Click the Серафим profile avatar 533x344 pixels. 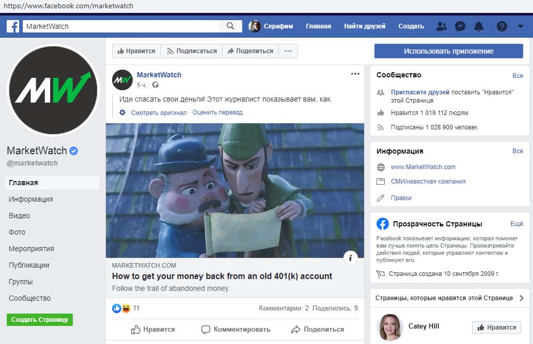[x=254, y=26]
